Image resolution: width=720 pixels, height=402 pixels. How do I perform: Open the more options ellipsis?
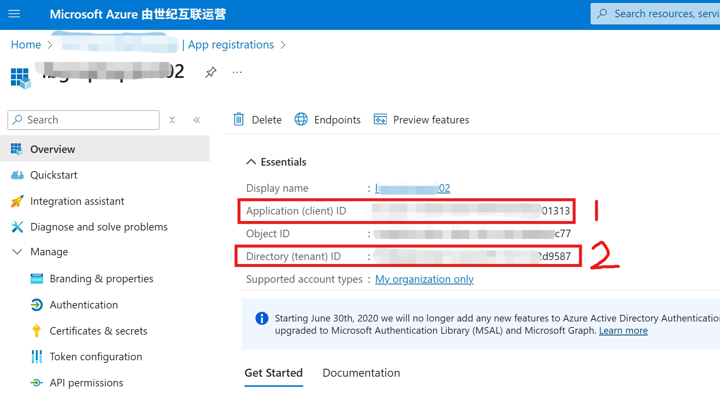[237, 72]
